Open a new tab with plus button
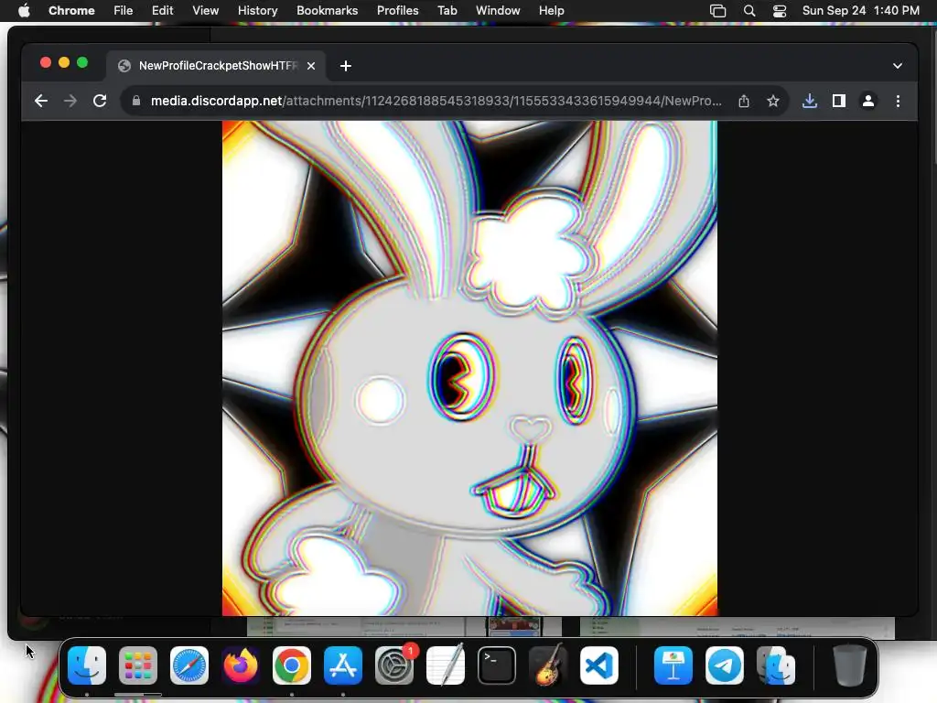Viewport: 937px width, 703px height. 345,66
